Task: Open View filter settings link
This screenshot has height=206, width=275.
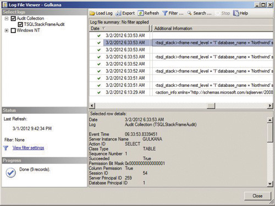Action: point(28,148)
